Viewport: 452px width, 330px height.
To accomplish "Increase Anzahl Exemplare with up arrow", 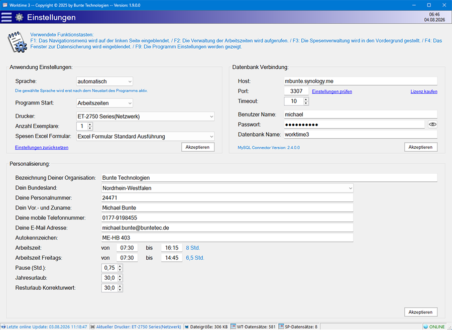I will click(x=90, y=124).
